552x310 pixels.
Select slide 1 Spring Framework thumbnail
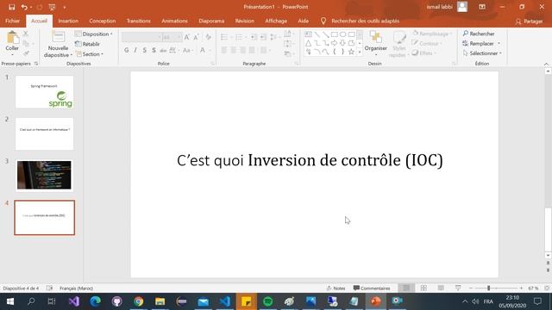pos(44,92)
